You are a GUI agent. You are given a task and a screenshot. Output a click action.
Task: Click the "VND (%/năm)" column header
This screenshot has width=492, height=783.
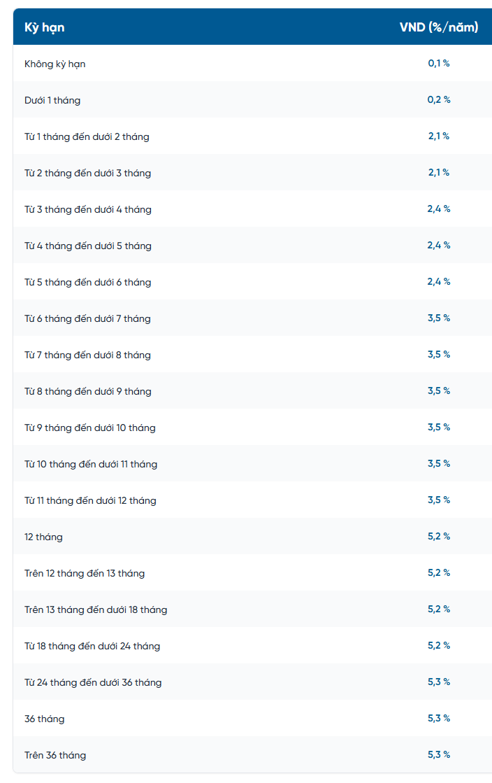(439, 27)
